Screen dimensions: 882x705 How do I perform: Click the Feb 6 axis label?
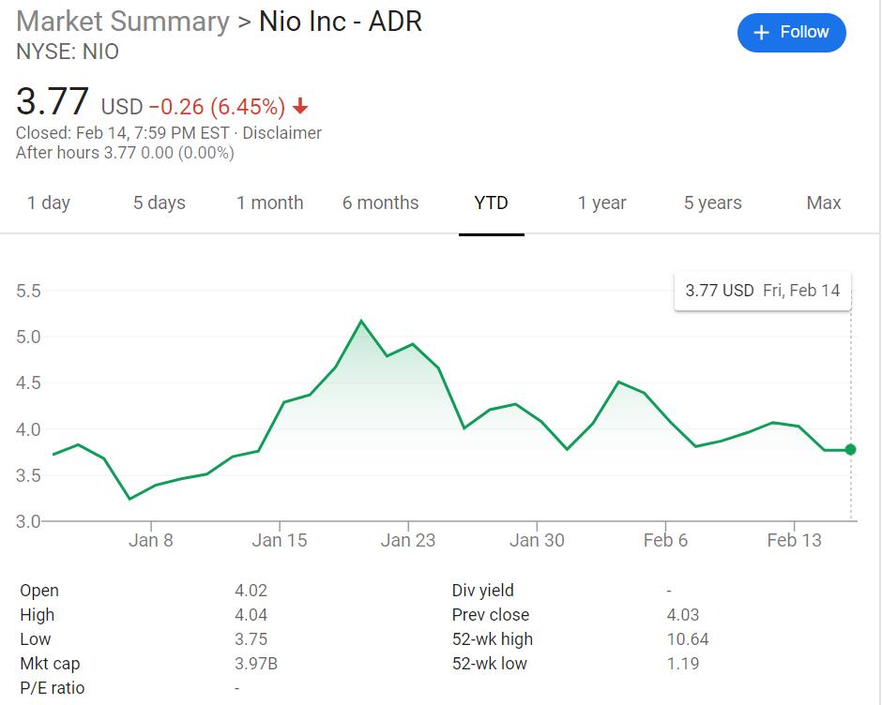pos(665,540)
